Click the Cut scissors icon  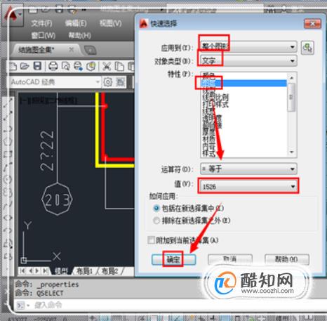pyautogui.click(x=107, y=67)
